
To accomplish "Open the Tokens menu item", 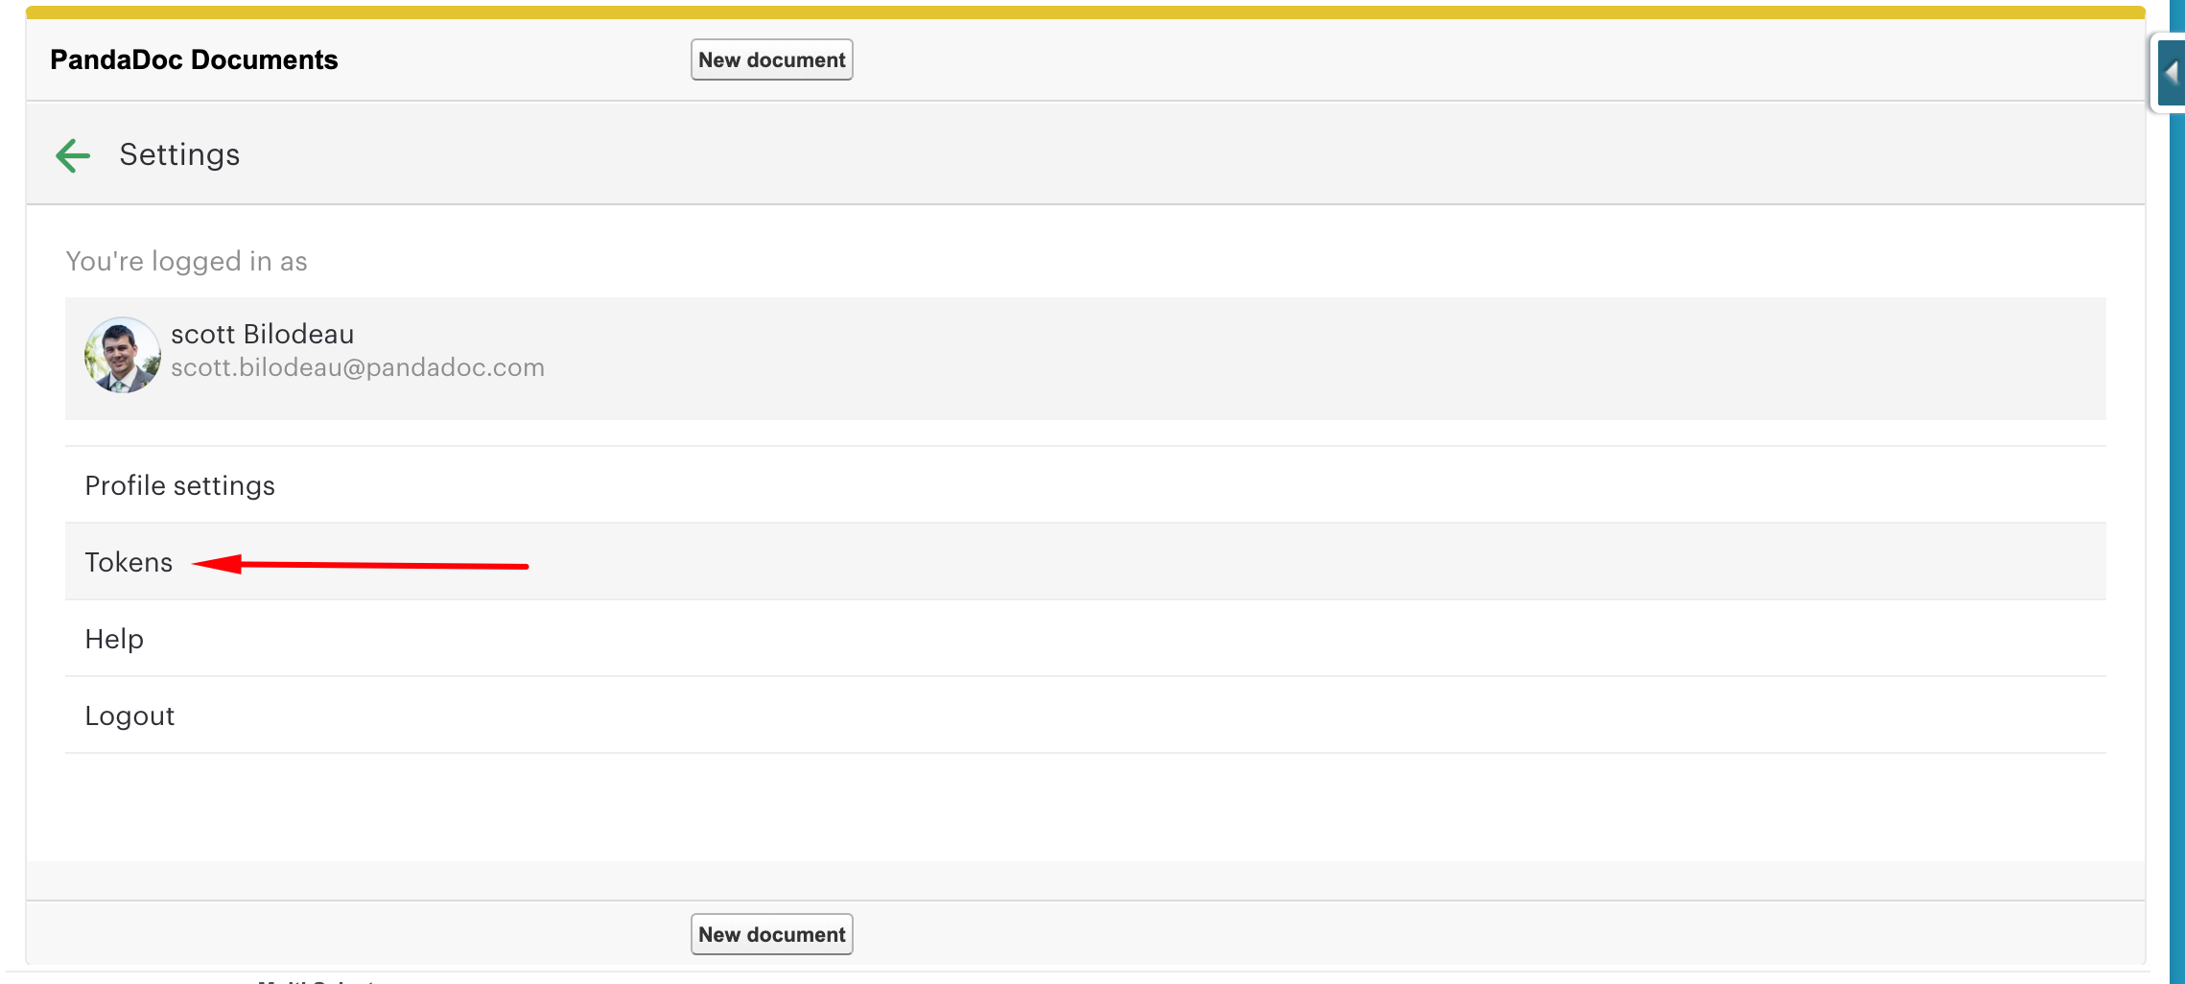I will pos(1085,562).
